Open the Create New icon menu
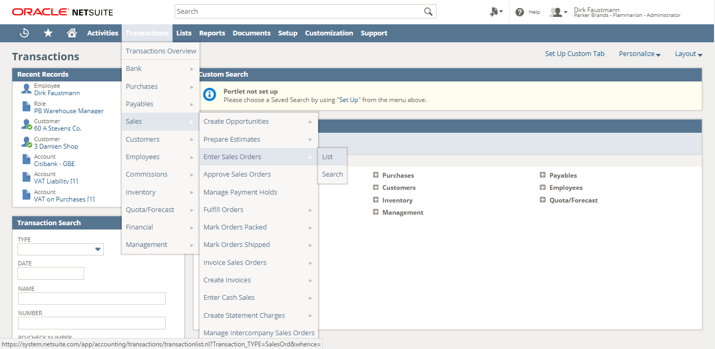The width and height of the screenshot is (715, 349). (x=496, y=12)
